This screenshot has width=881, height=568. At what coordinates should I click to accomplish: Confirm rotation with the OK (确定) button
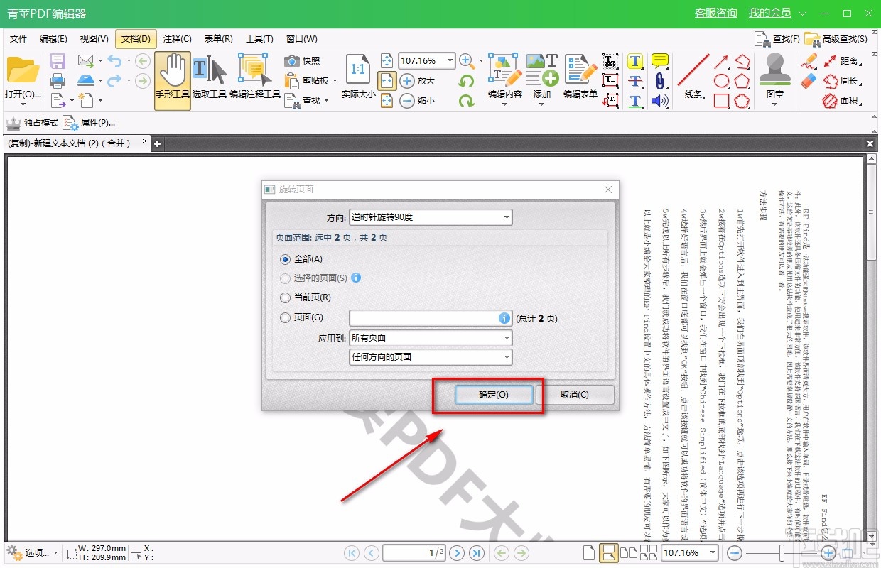pos(494,395)
